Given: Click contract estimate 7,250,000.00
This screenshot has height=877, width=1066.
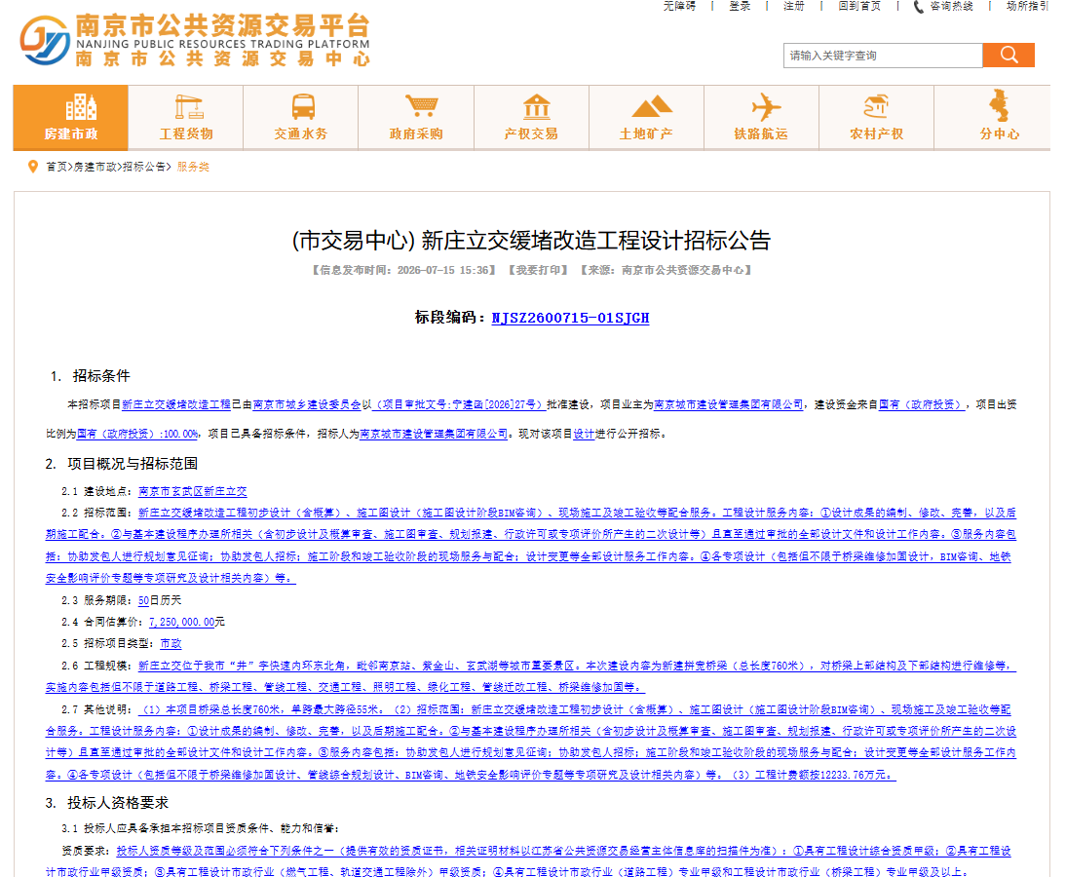Looking at the screenshot, I should [181, 622].
